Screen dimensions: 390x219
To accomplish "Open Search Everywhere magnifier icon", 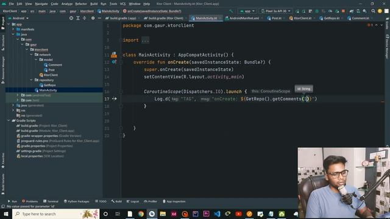I will coord(373,11).
